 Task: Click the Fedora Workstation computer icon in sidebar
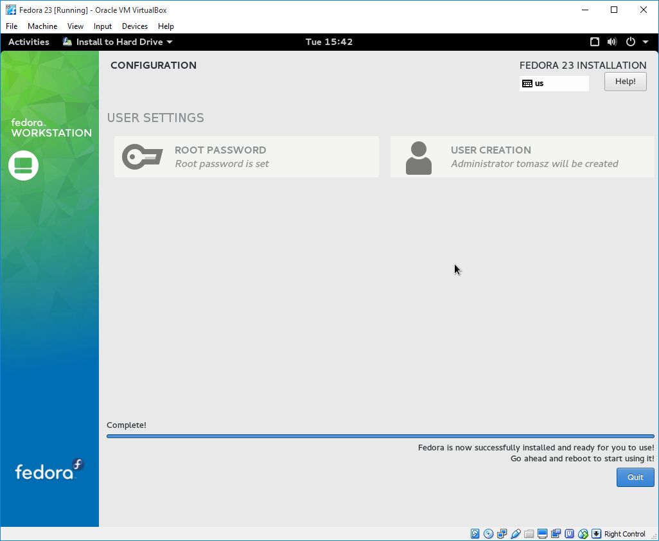click(24, 165)
